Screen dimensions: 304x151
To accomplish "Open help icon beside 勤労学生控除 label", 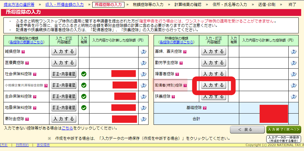I will tap(181, 63).
